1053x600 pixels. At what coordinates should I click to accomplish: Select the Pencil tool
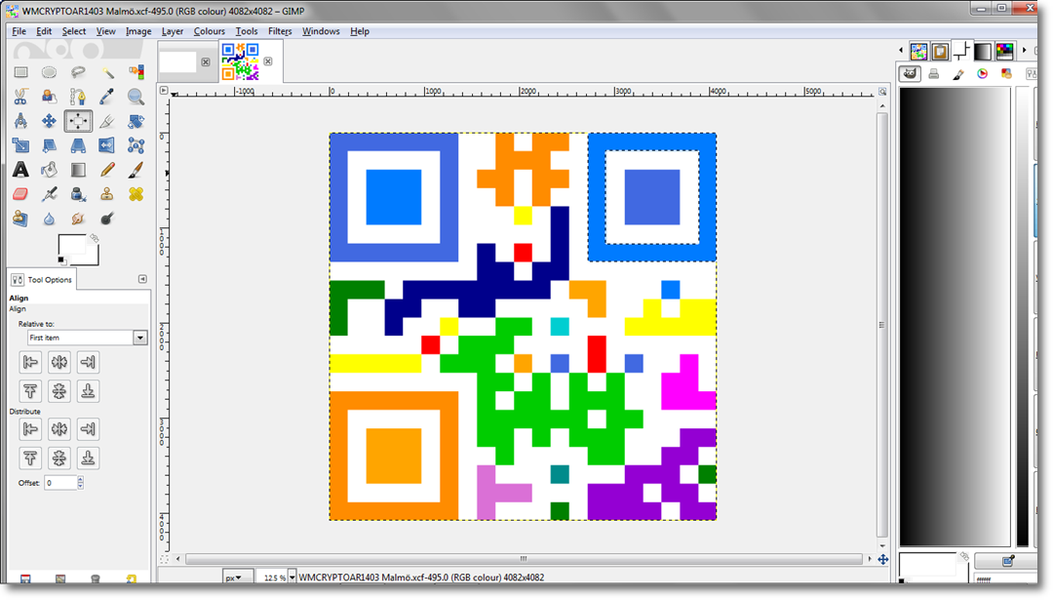pyautogui.click(x=107, y=170)
